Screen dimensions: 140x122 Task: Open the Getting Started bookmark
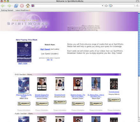[7, 10]
